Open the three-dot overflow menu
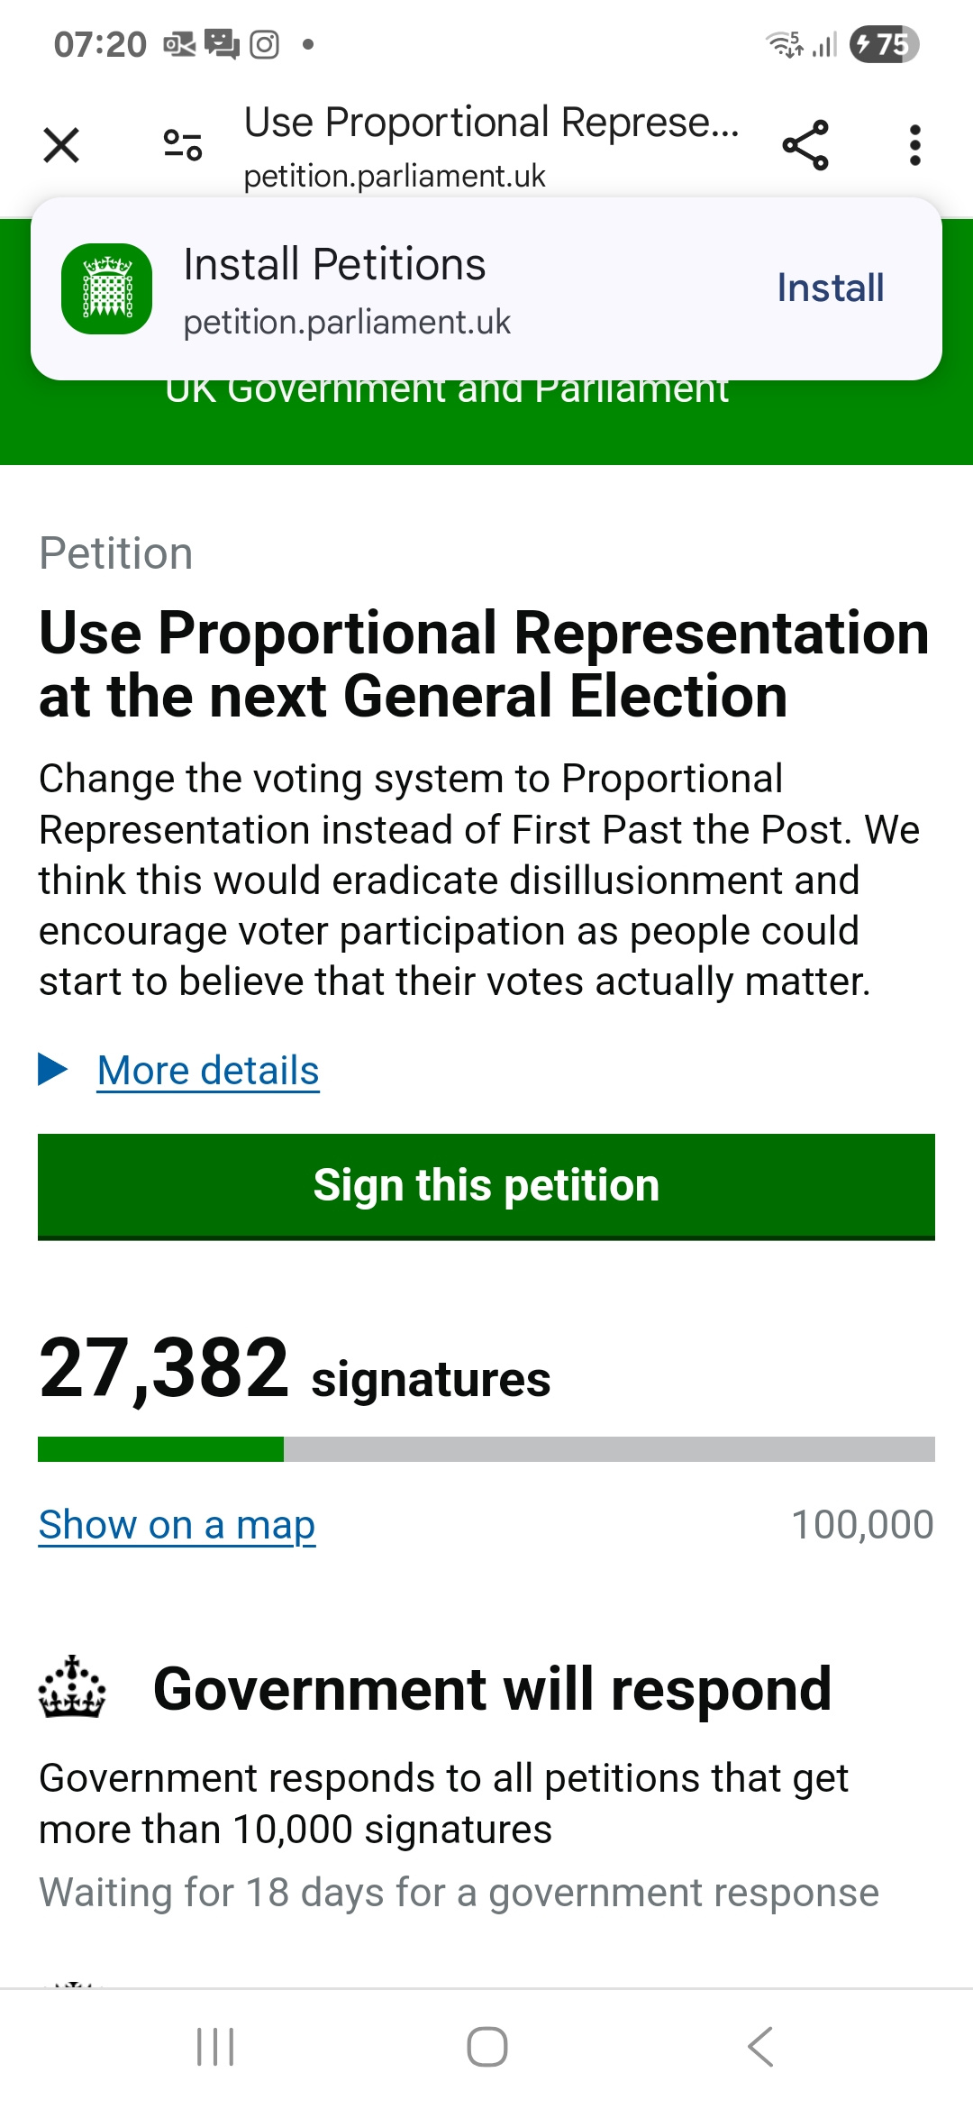Viewport: 973px width, 2109px height. click(914, 145)
